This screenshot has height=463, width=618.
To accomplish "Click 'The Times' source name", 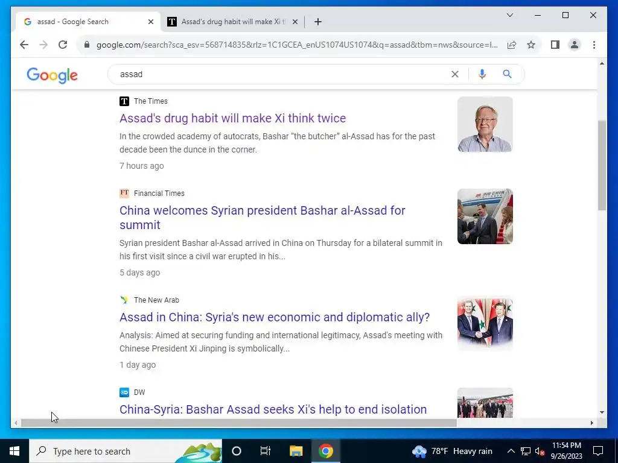I will pyautogui.click(x=150, y=101).
